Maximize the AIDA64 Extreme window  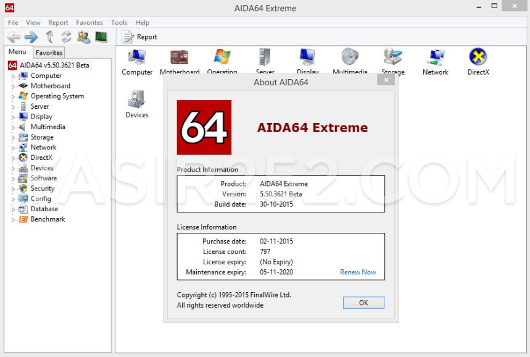pyautogui.click(x=494, y=6)
